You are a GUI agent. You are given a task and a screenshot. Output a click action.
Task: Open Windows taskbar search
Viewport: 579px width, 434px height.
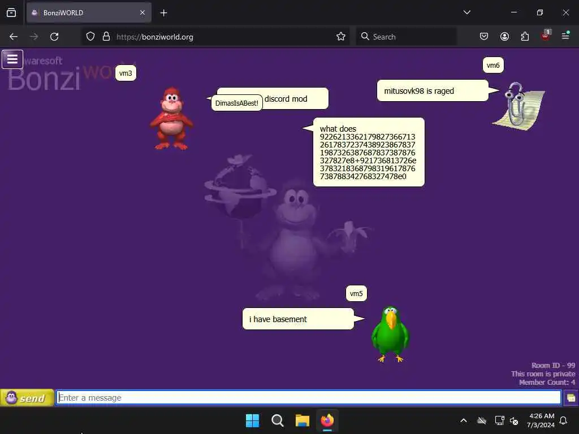pos(277,420)
